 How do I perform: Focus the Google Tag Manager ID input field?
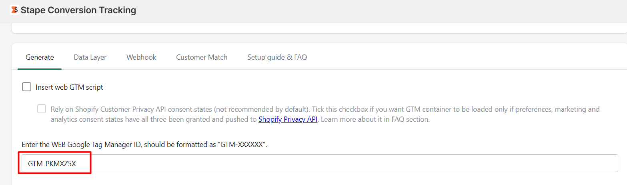[320, 163]
